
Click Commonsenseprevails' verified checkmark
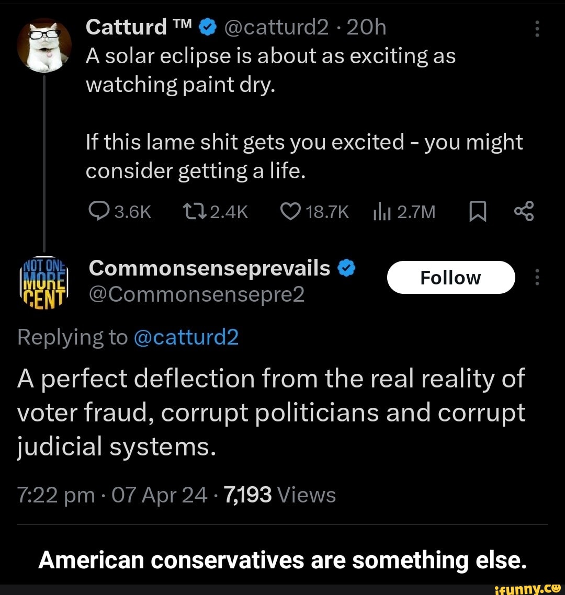(x=348, y=268)
